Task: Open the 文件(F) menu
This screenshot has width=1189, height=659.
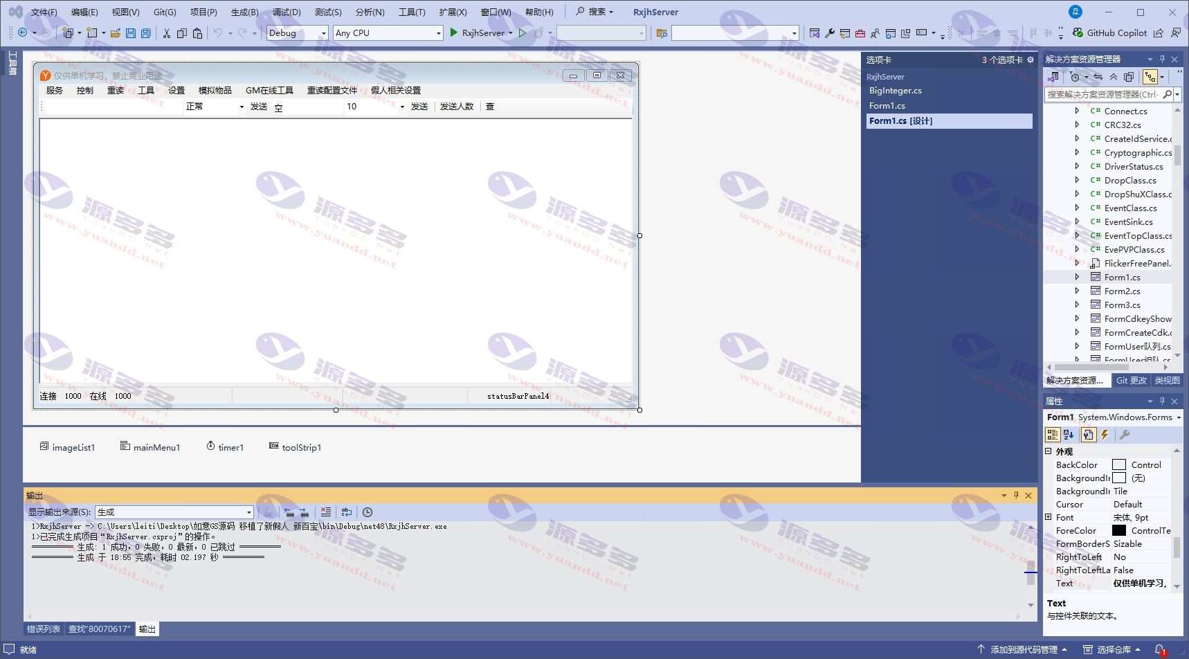Action: [x=44, y=12]
